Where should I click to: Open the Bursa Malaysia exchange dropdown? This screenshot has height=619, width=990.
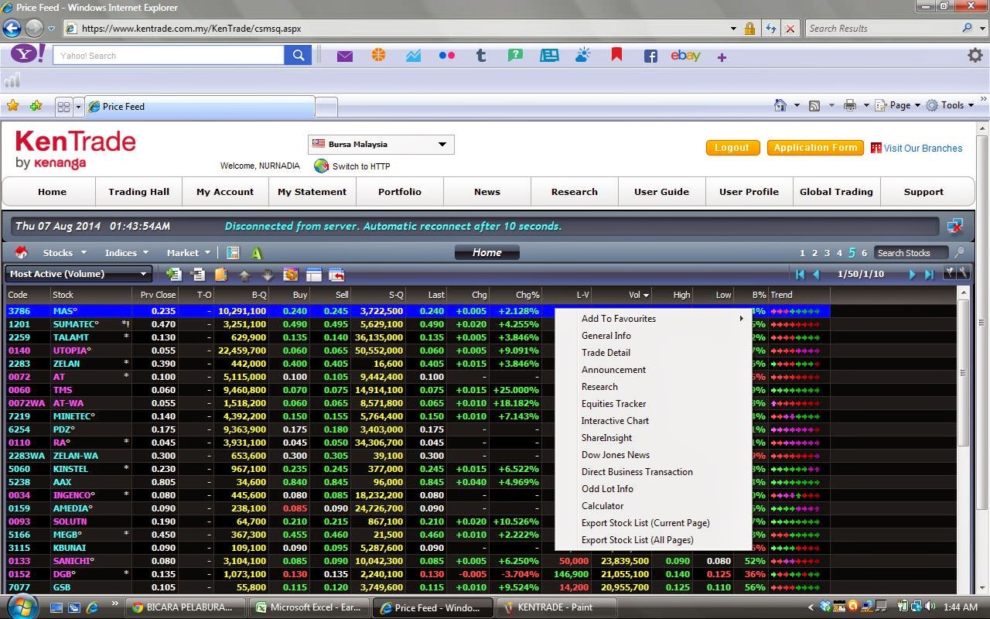pyautogui.click(x=381, y=144)
